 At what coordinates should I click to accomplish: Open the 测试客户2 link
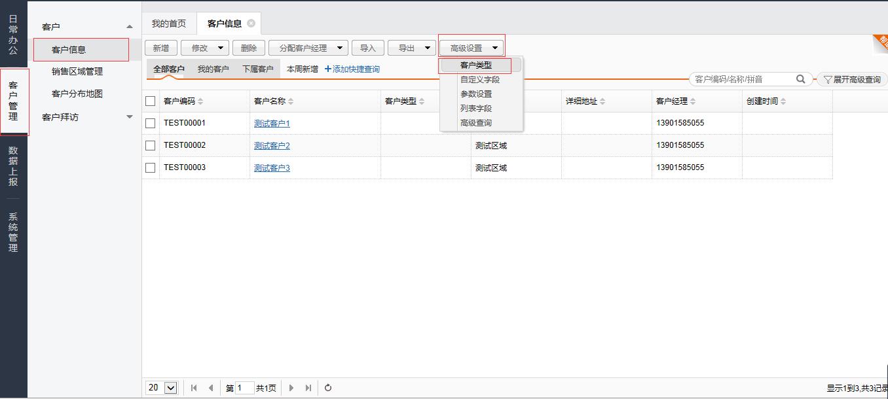click(272, 146)
